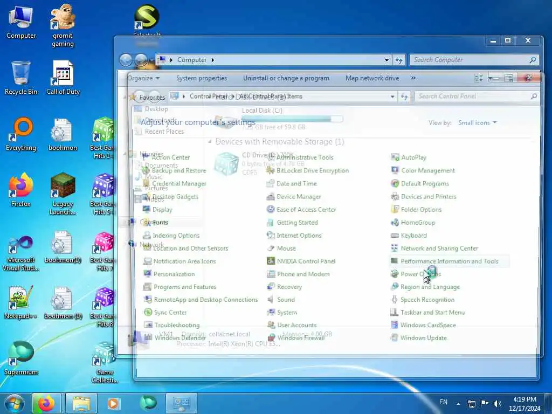The image size is (552, 414).
Task: Open Display settings item
Action: click(x=157, y=210)
